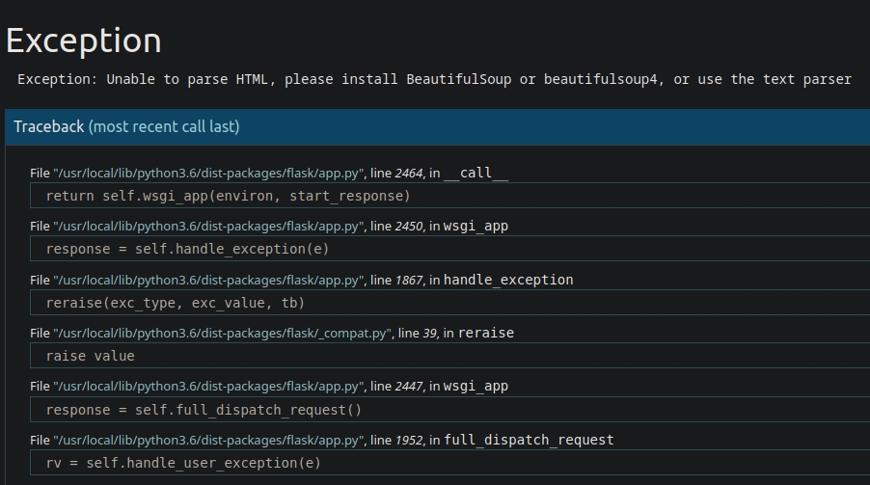Click line number 39 in the _compat.py frame

coord(430,334)
